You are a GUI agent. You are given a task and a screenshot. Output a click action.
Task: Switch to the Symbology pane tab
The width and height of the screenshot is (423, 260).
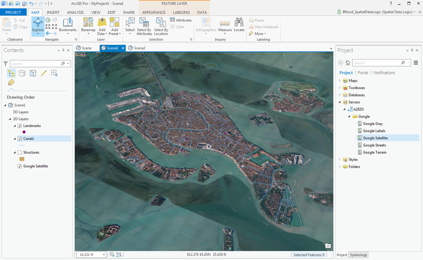pos(358,255)
